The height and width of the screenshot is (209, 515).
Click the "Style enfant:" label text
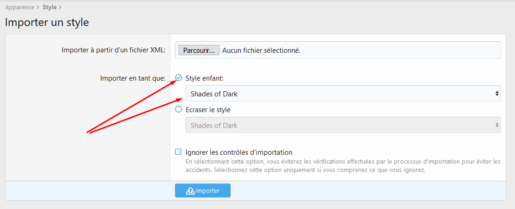click(205, 78)
